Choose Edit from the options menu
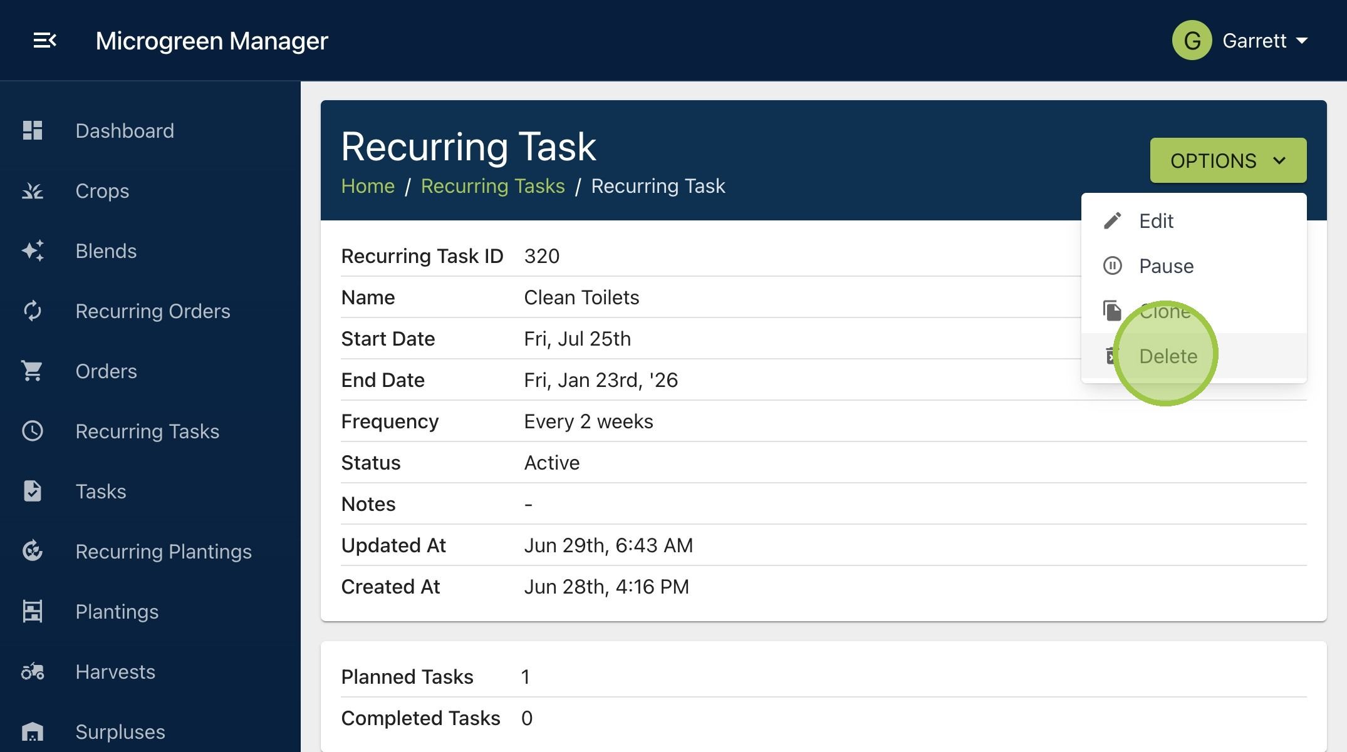 1194,221
